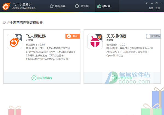Click the gamepad icon beside 模拟器
The width and height of the screenshot is (164, 115).
99,6
